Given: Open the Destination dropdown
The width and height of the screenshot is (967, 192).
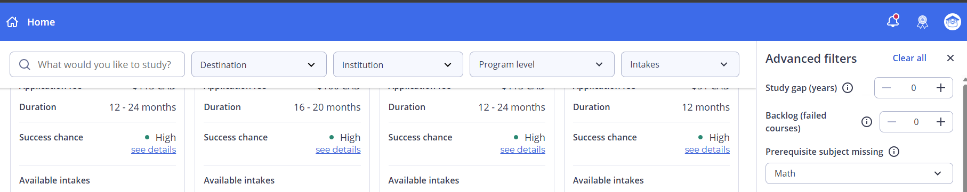Looking at the screenshot, I should click(x=259, y=64).
